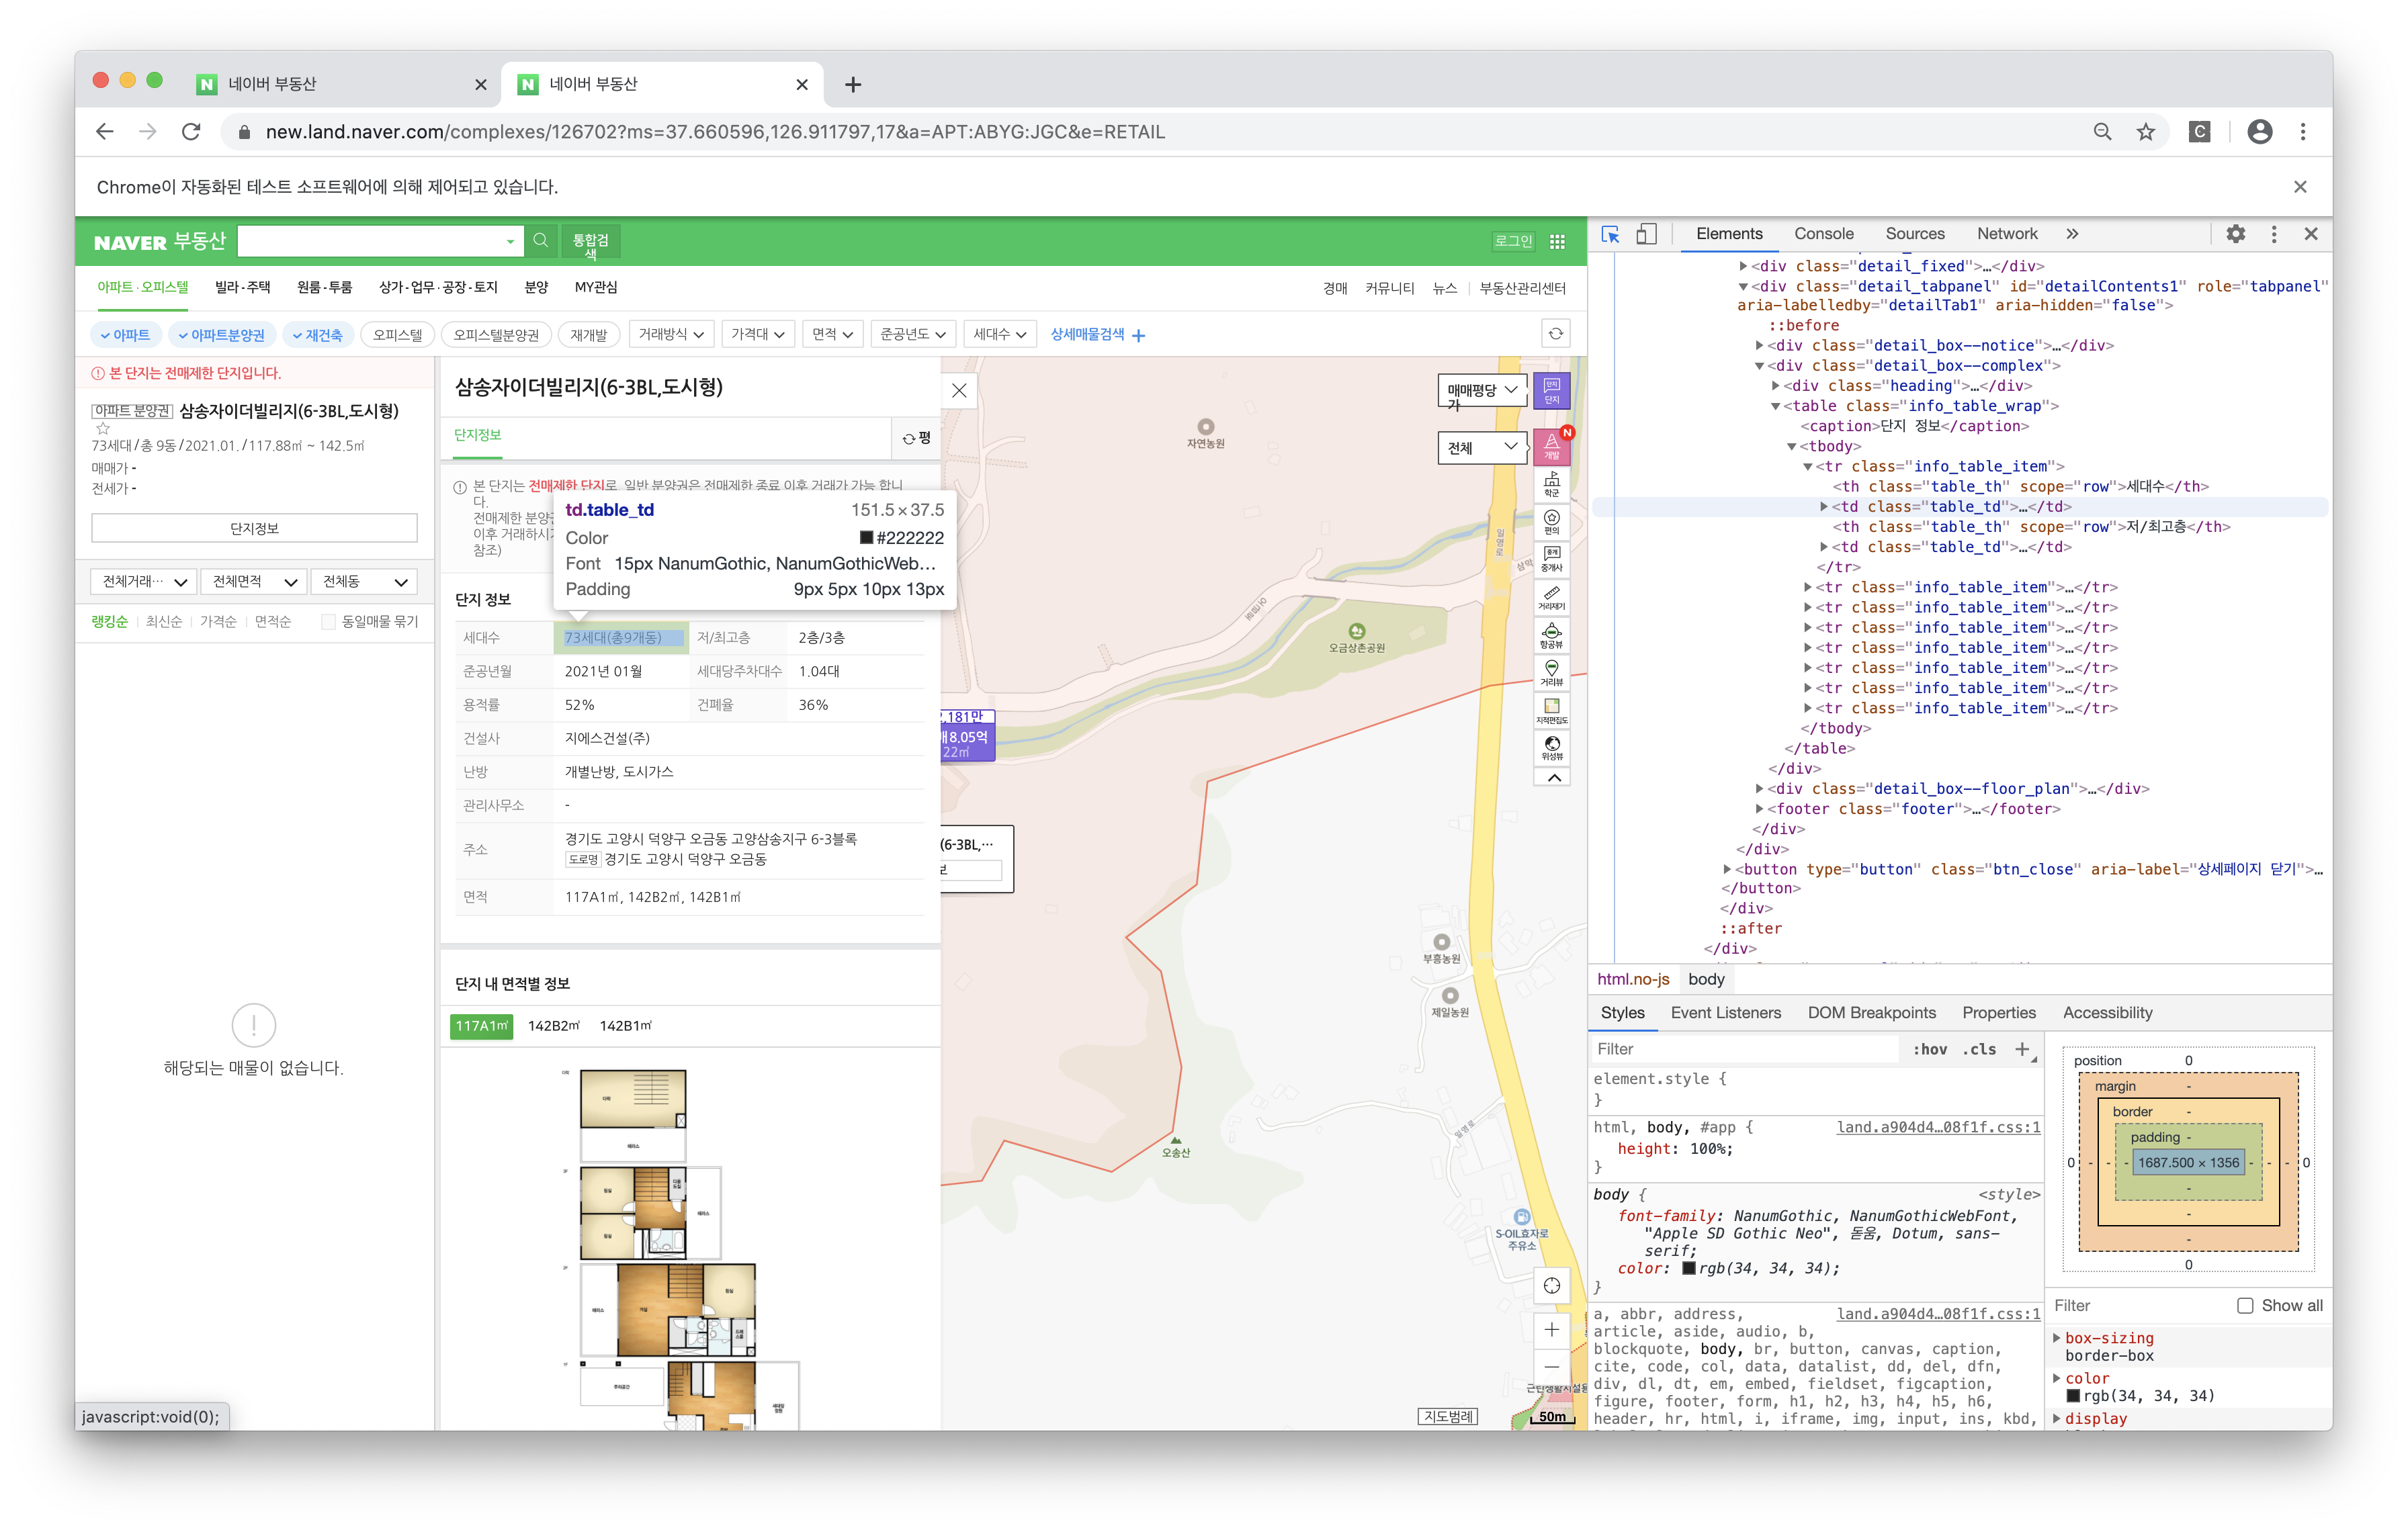2408x1530 pixels.
Task: Open the NAVER services grid menu
Action: [x=1557, y=242]
